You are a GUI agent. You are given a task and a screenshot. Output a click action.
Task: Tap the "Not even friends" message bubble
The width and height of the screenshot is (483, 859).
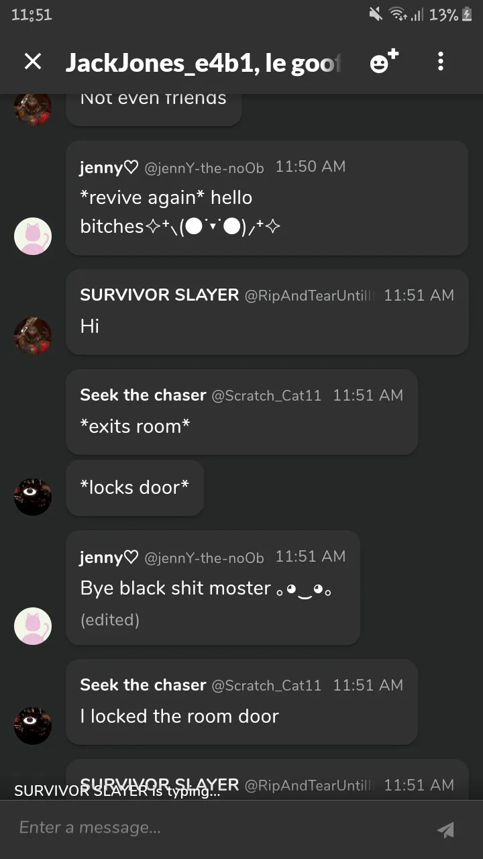coord(154,107)
